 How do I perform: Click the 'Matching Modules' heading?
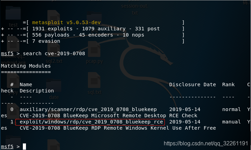click(26, 66)
